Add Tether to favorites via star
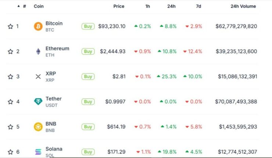This screenshot has height=158, width=272. click(10, 102)
